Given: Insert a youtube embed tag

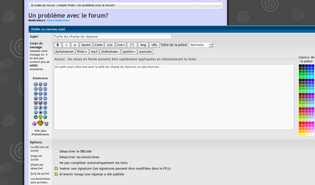Looking at the screenshot, I should tap(145, 51).
